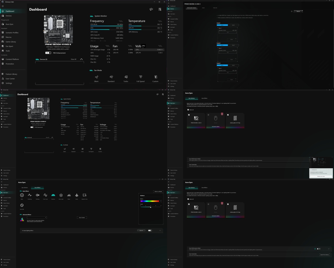Select the Static lighting effect icon

point(22,195)
